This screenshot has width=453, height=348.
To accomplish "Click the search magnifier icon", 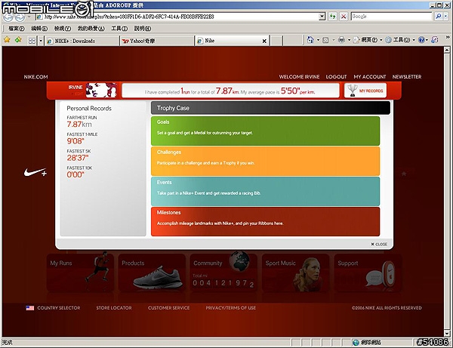I will (x=438, y=17).
